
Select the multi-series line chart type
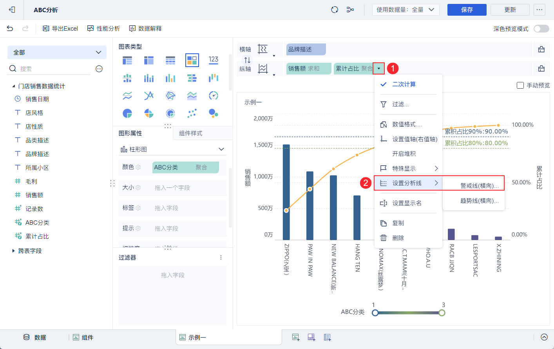click(x=149, y=96)
